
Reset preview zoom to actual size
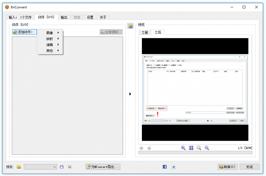click(199, 148)
